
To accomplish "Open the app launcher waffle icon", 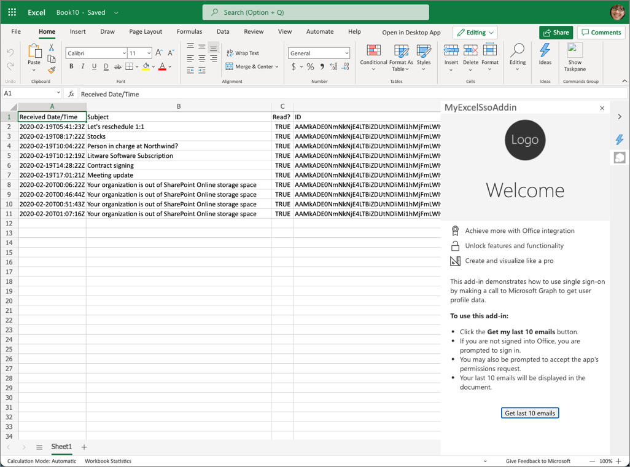I will tap(12, 12).
